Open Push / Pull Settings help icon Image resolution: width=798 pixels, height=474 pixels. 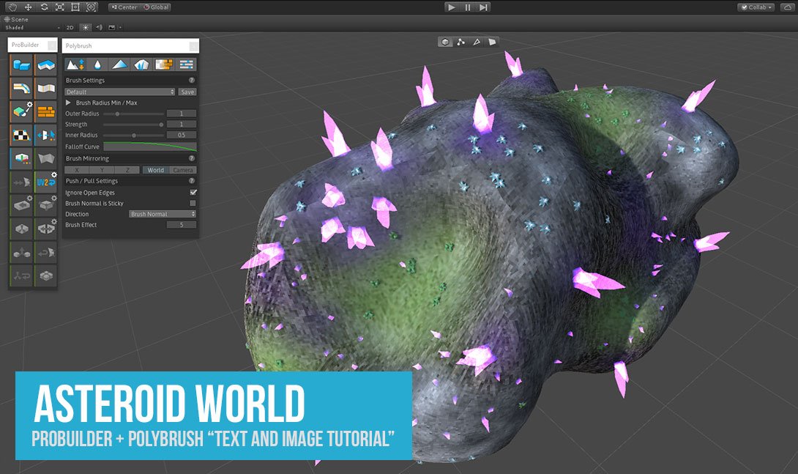(x=192, y=181)
